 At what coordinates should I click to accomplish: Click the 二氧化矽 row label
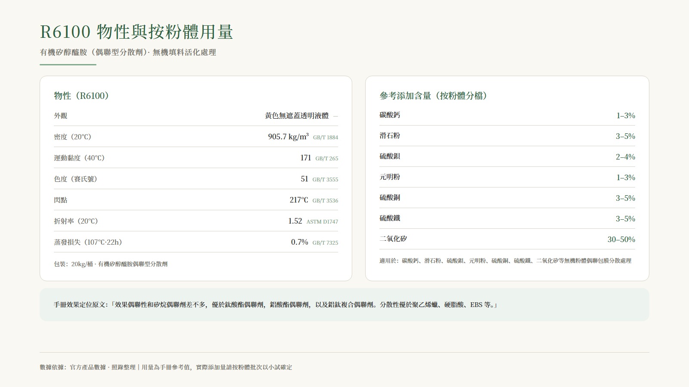pos(393,239)
